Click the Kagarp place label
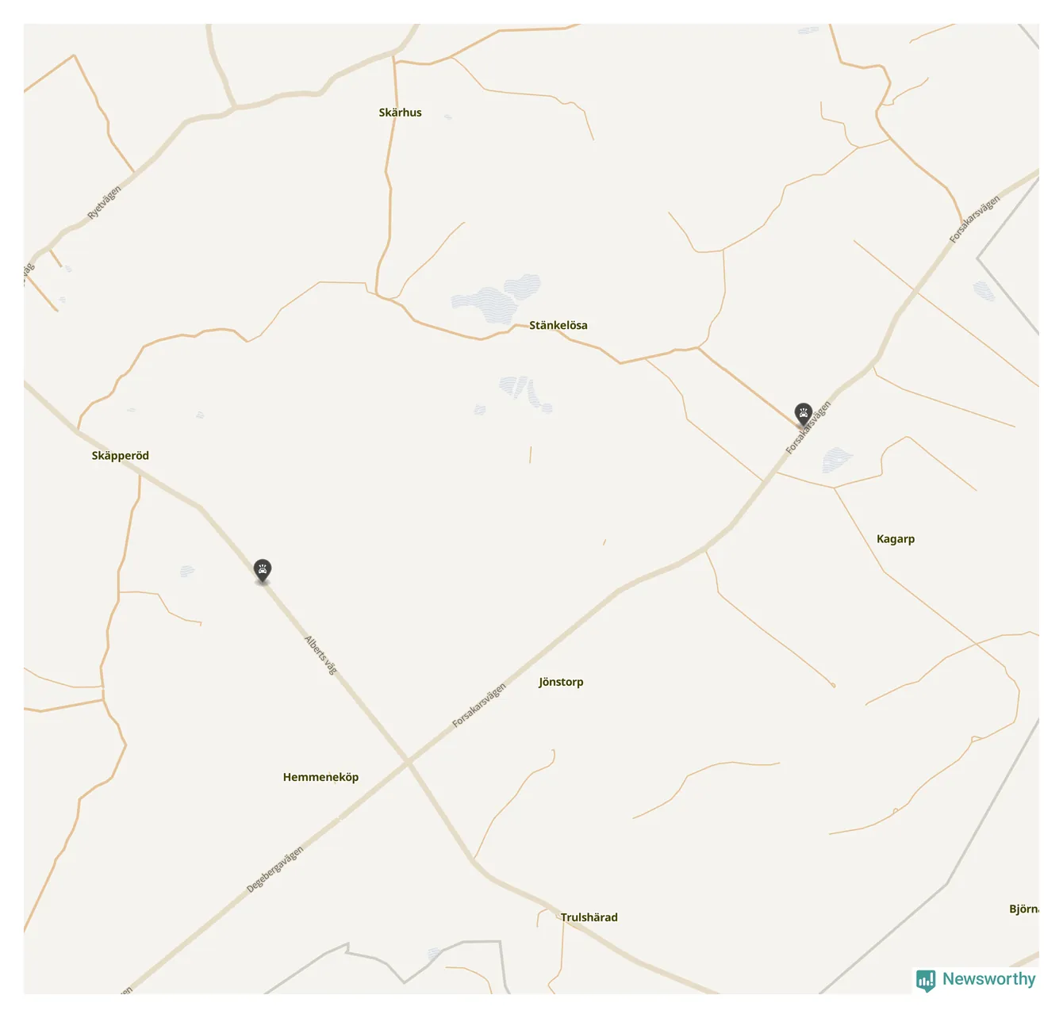This screenshot has height=1018, width=1063. point(896,539)
